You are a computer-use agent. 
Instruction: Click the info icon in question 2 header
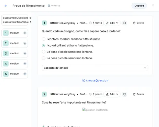point(90,94)
